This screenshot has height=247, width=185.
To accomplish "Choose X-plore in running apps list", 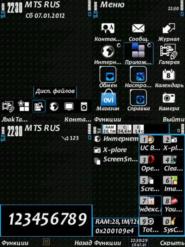I will pos(111,150).
